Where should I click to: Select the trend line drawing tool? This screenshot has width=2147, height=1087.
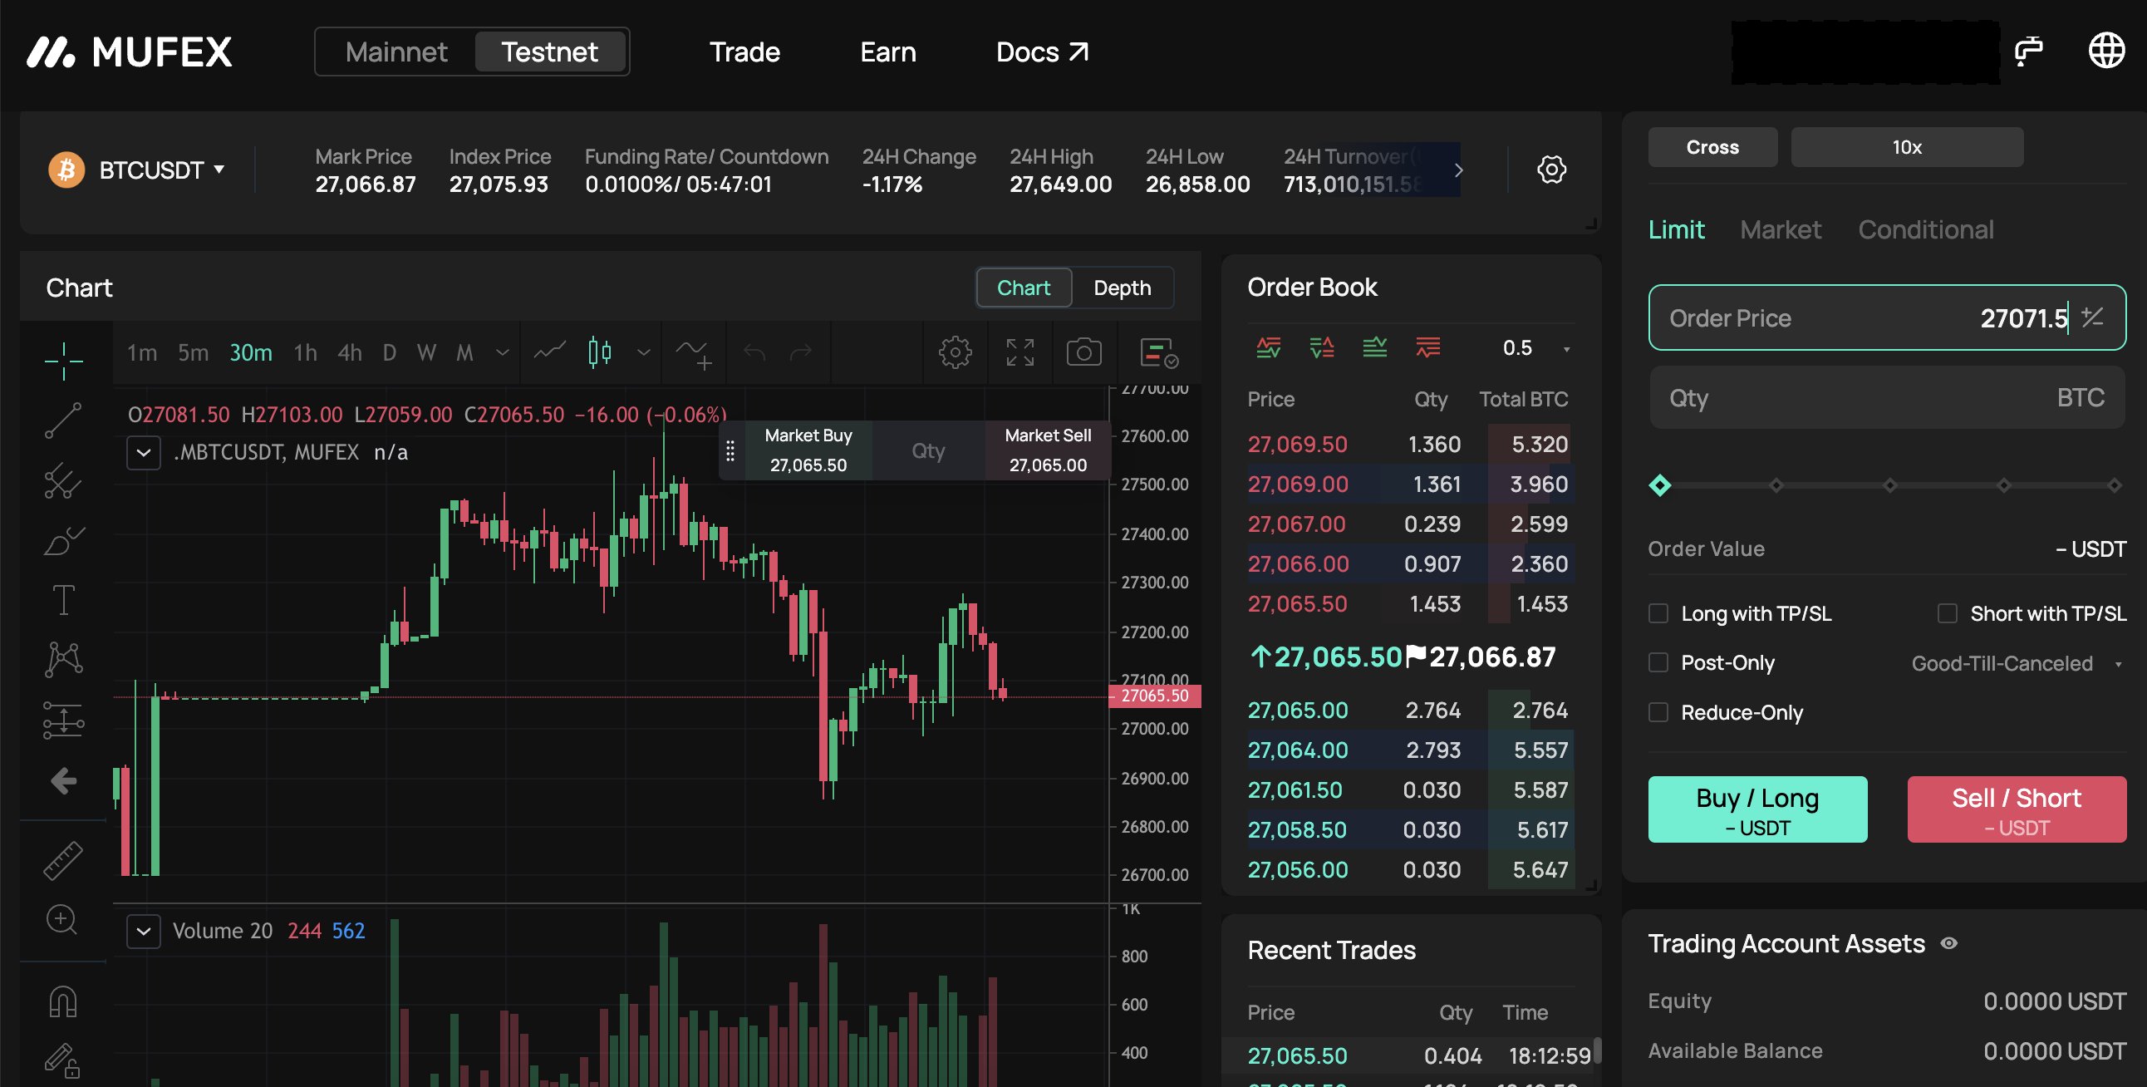63,421
